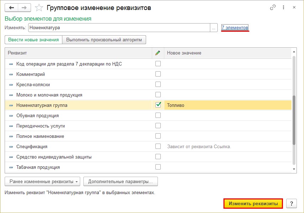This screenshot has height=213, width=304.
Task: Click the pencil icon column header
Action: (x=158, y=53)
